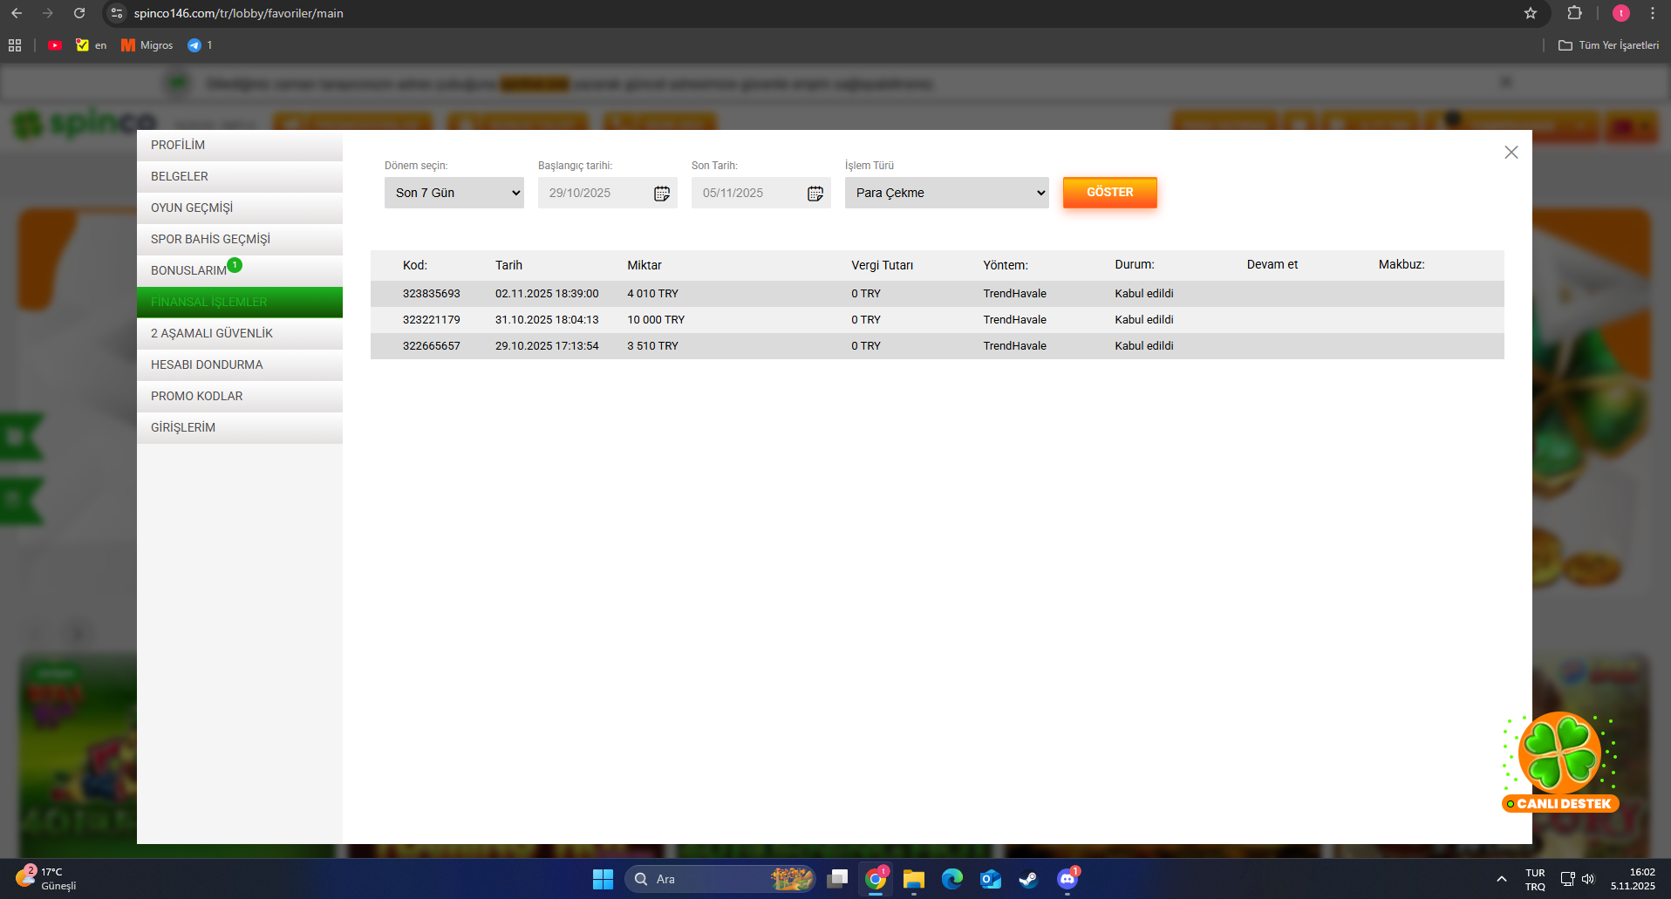The image size is (1671, 899).
Task: Open the YouTube bookmark shortcut
Action: pyautogui.click(x=55, y=45)
